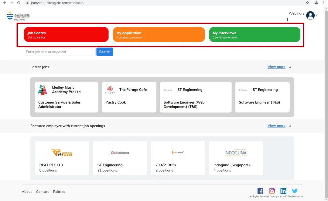Click ST Engineering featured employer logo
The width and height of the screenshot is (328, 201).
pos(120,153)
